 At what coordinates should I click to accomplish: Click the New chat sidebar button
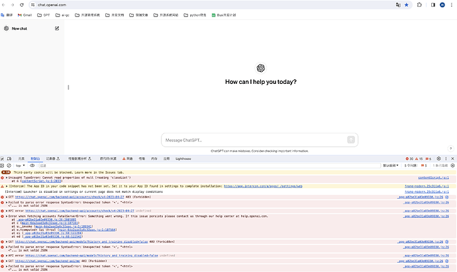tap(32, 28)
